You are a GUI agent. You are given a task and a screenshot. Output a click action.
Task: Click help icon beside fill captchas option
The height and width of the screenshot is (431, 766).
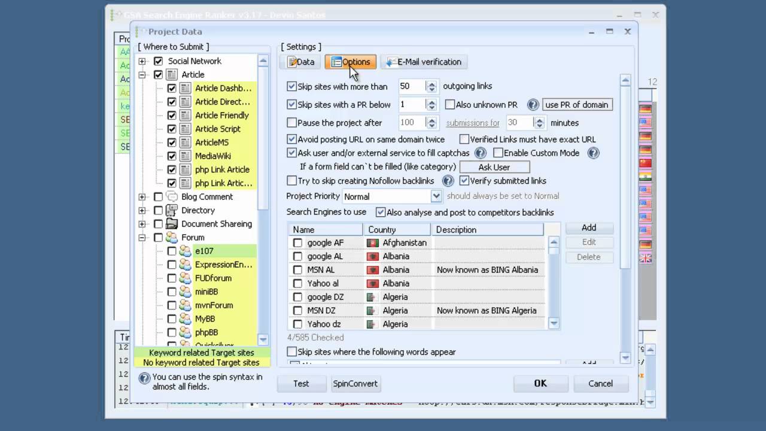pos(479,153)
